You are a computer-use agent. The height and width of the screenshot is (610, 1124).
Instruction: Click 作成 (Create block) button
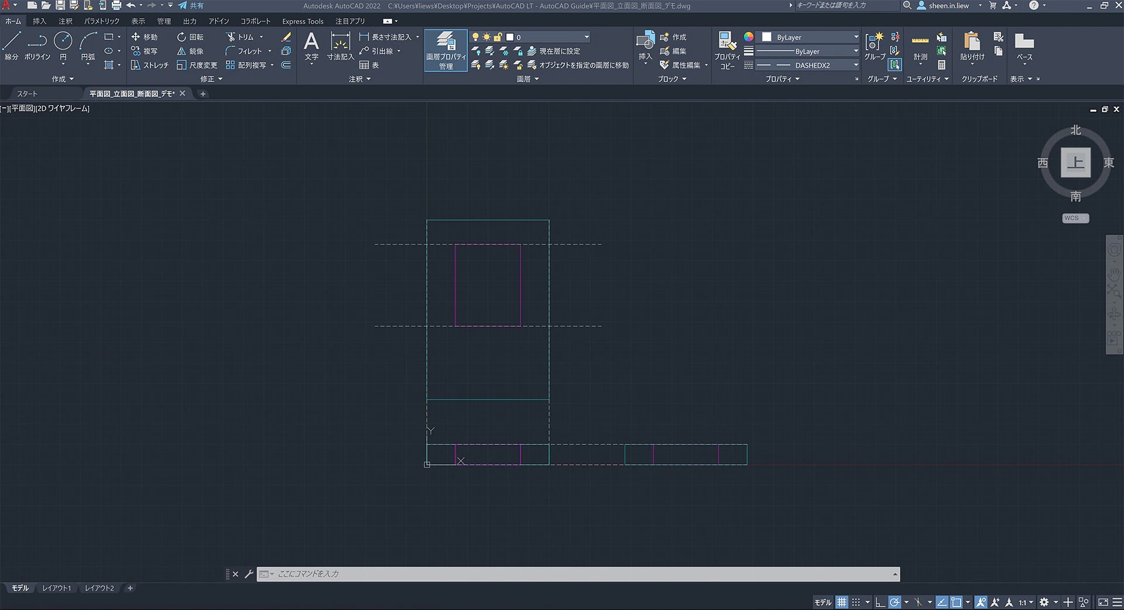pos(673,37)
